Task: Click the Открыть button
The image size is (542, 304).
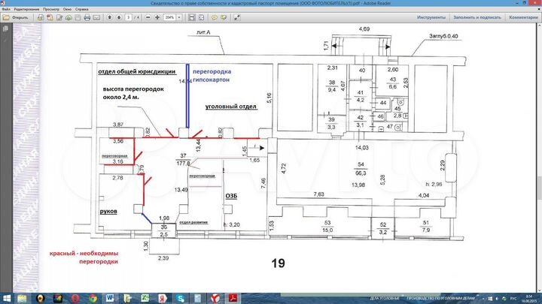Action: point(17,17)
